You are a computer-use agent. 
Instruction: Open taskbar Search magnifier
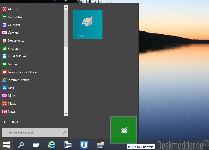pyautogui.click(x=21, y=145)
